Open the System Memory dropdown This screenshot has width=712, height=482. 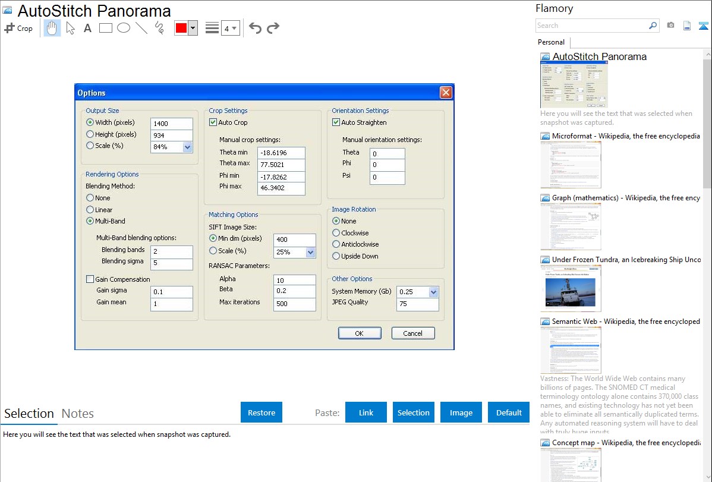pyautogui.click(x=434, y=292)
